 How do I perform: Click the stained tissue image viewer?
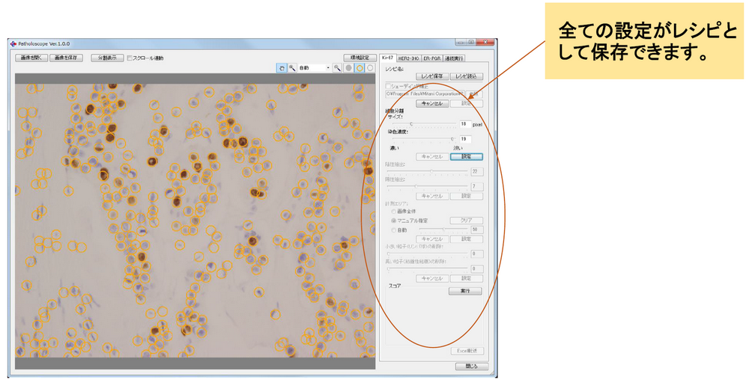[x=195, y=221]
